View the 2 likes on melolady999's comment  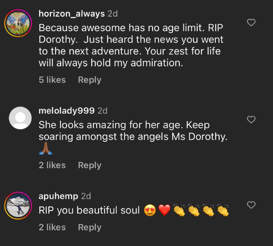(52, 165)
